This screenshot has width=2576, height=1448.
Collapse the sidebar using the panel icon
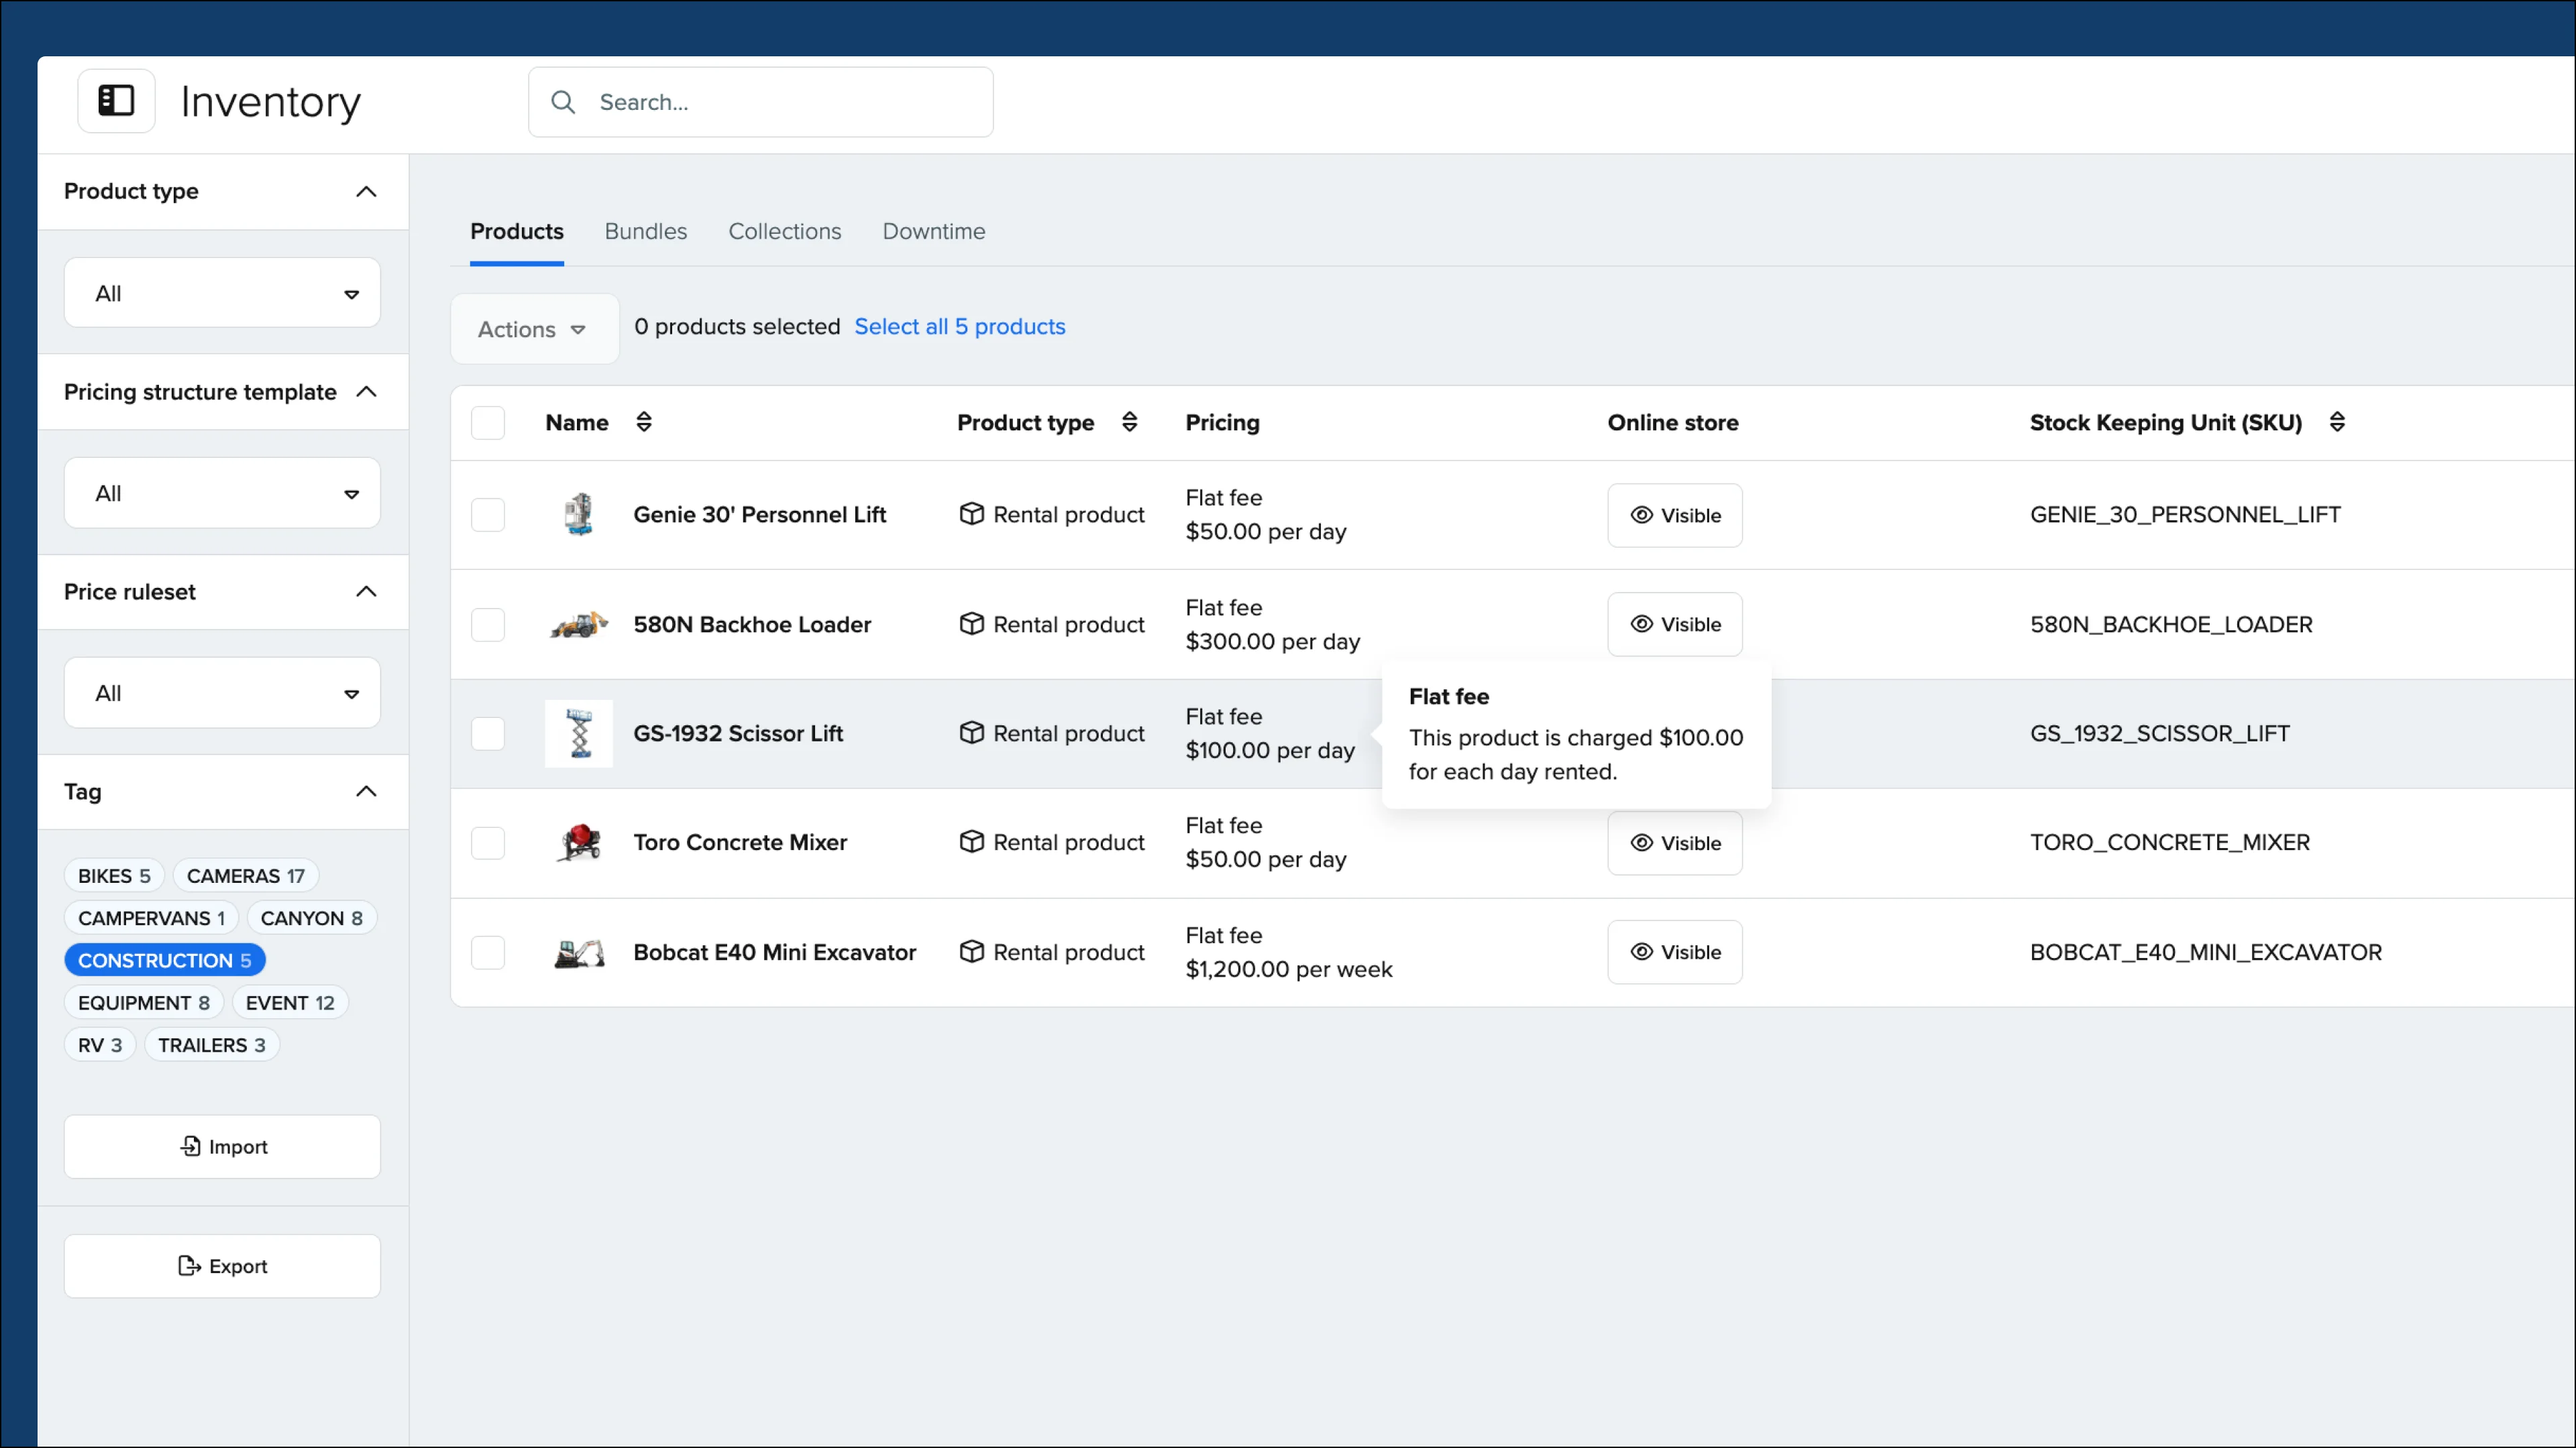pyautogui.click(x=115, y=100)
